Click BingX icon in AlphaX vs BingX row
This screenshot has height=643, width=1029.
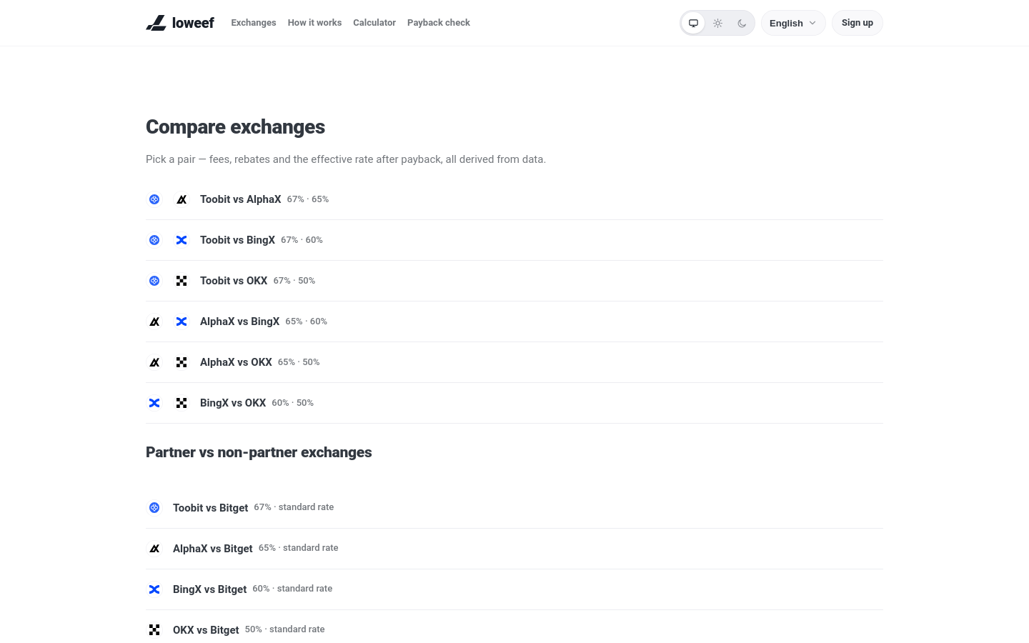(182, 321)
